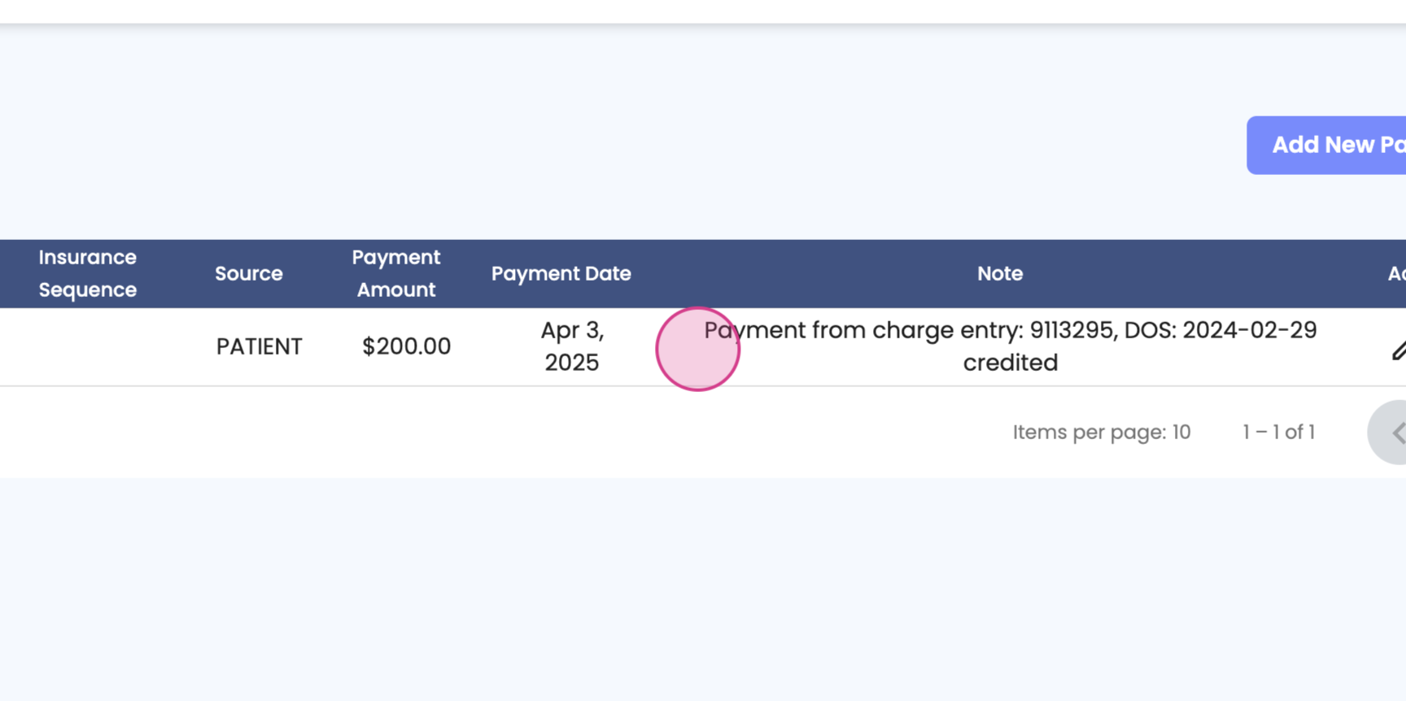
Task: Sort by Payment Amount column header
Action: pyautogui.click(x=396, y=273)
